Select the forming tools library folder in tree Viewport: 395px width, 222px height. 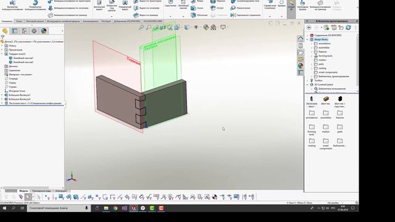click(x=323, y=56)
